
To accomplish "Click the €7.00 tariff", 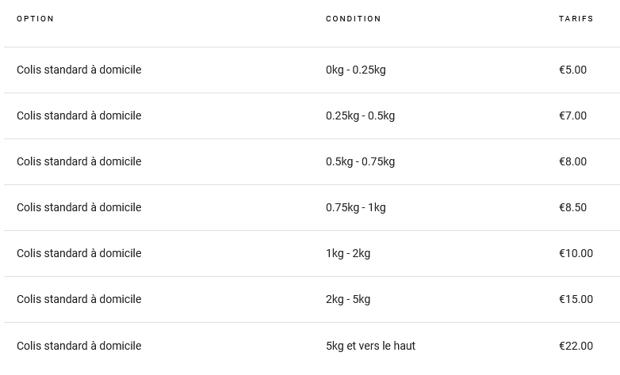I will coord(572,116).
